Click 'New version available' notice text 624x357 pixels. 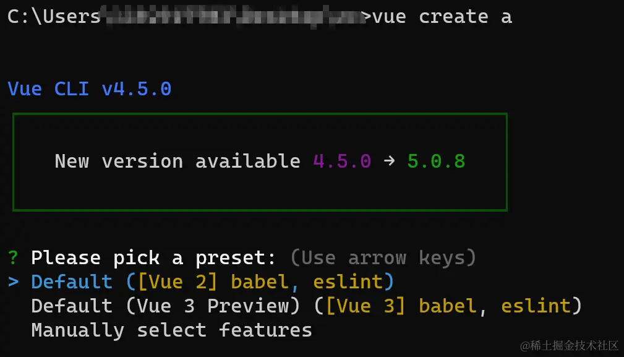(x=177, y=161)
